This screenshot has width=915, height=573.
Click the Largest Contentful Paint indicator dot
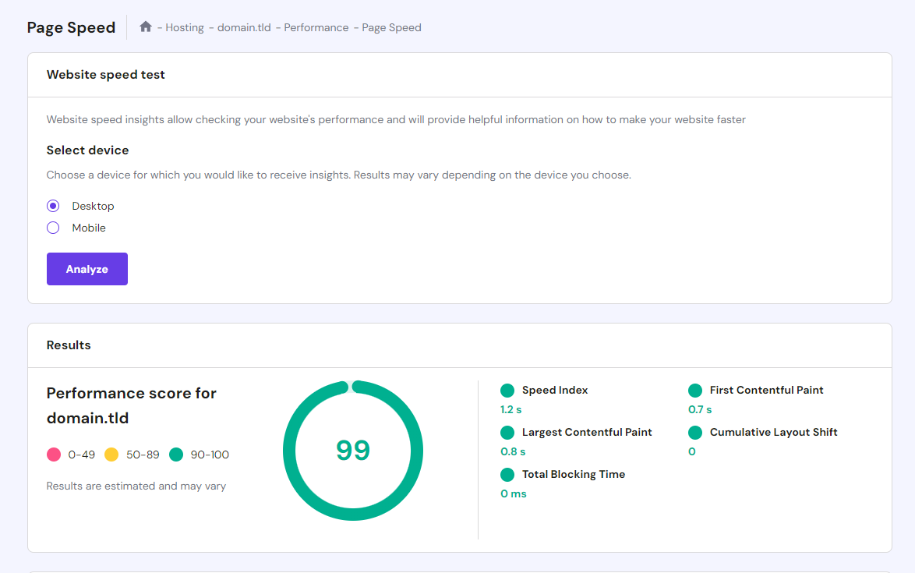(x=507, y=432)
